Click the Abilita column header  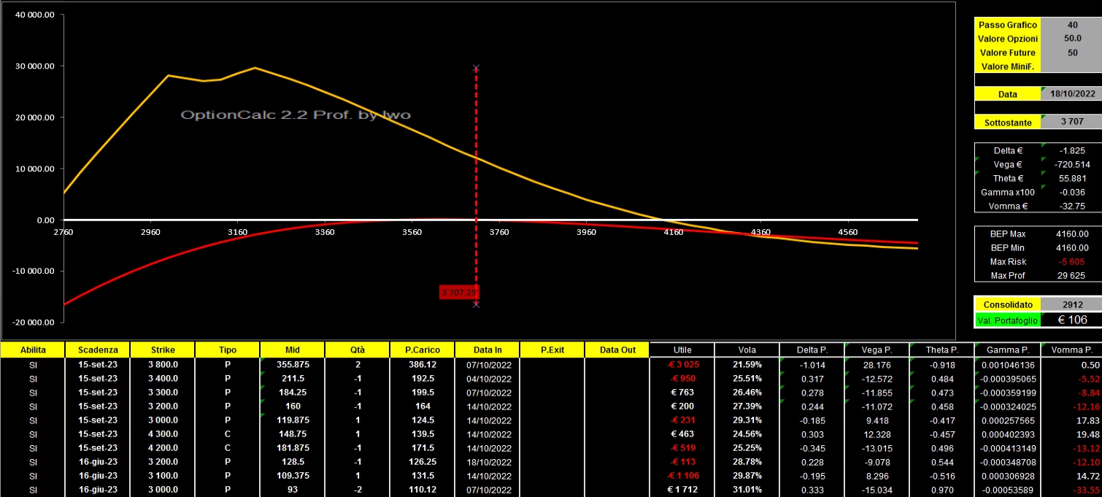coord(33,350)
